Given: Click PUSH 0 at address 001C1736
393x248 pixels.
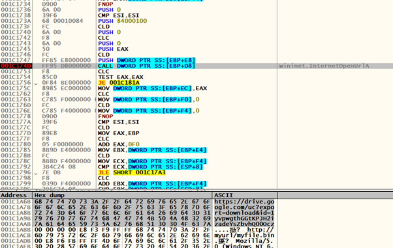Looking at the screenshot, I should click(x=109, y=10).
